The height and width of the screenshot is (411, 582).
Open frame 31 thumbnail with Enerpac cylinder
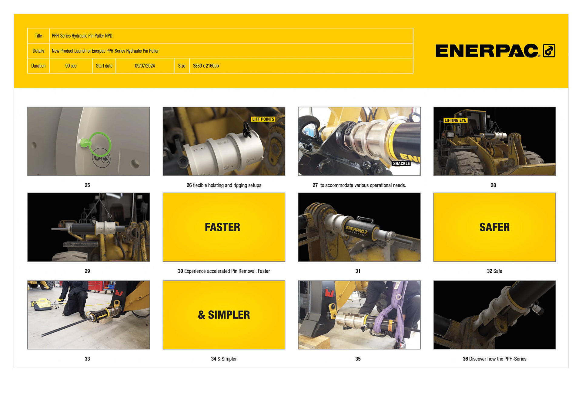point(359,227)
